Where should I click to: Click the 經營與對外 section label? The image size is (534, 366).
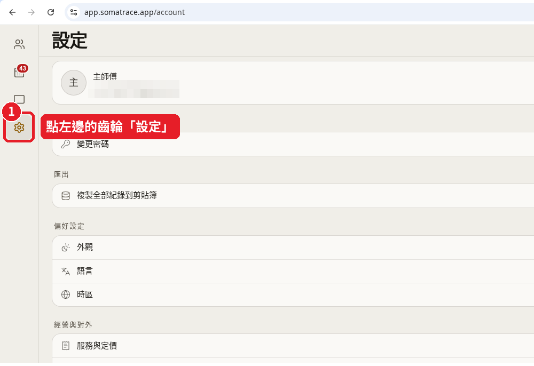pyautogui.click(x=73, y=325)
